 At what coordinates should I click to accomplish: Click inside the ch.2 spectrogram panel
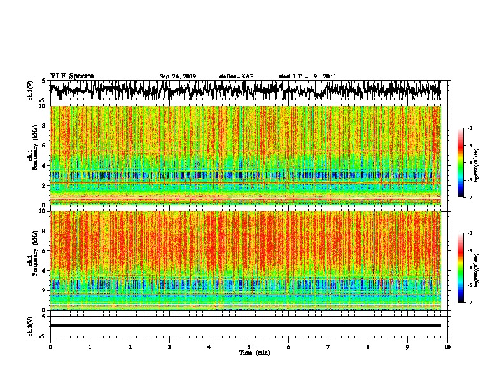click(x=245, y=261)
